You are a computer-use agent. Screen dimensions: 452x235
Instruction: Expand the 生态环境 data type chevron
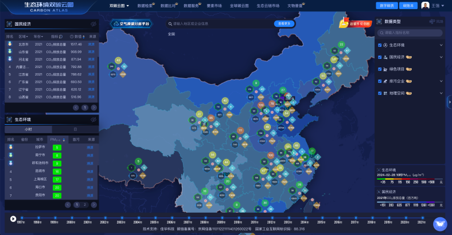[441, 45]
